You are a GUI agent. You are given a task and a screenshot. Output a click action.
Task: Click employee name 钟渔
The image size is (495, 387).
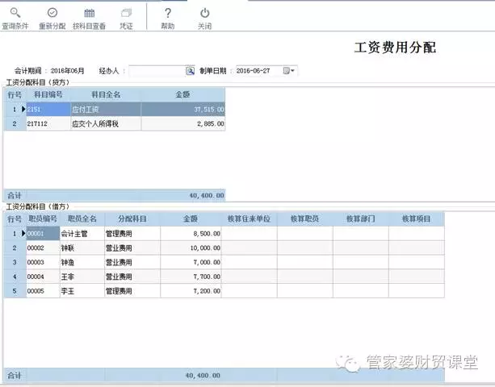pyautogui.click(x=82, y=262)
